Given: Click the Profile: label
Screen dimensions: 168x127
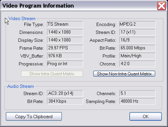Looking at the screenshot, I should 109,56.
